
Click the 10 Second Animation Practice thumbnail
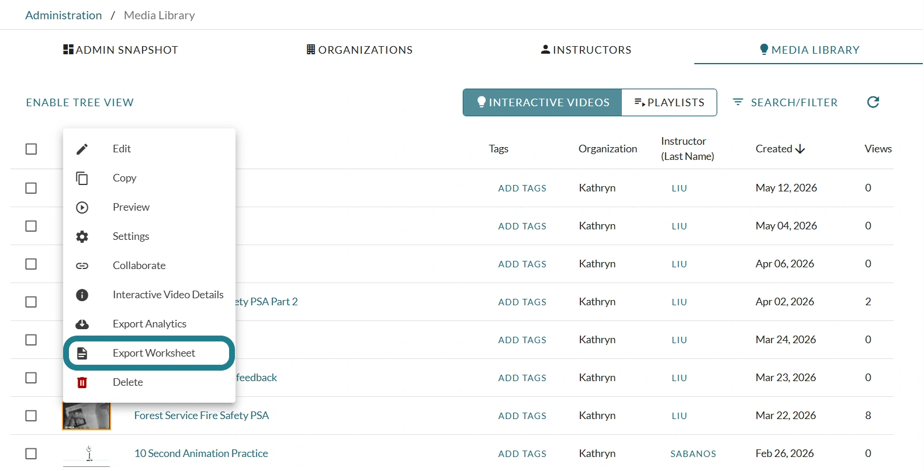[86, 453]
